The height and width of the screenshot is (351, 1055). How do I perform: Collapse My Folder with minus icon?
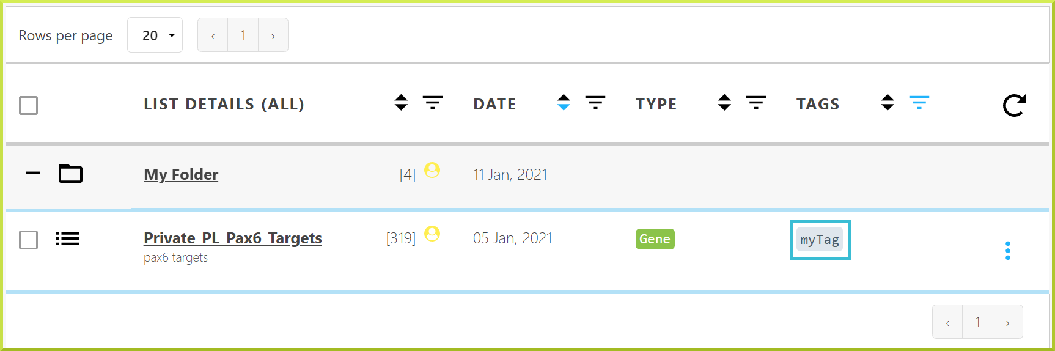click(x=33, y=173)
